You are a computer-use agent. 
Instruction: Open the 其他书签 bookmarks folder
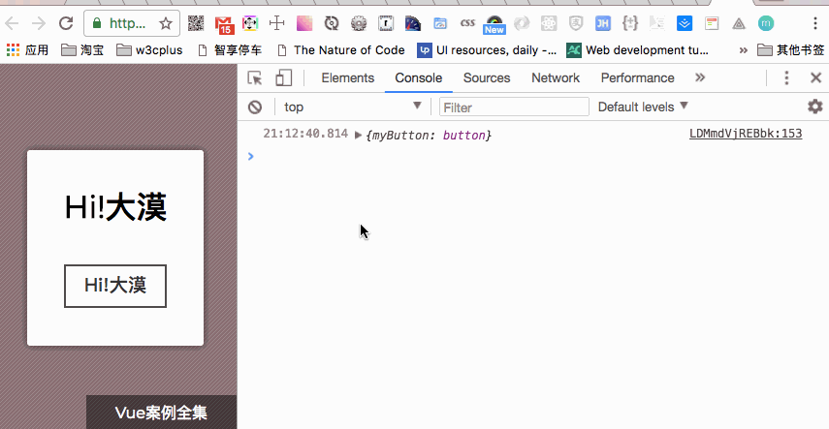[791, 50]
